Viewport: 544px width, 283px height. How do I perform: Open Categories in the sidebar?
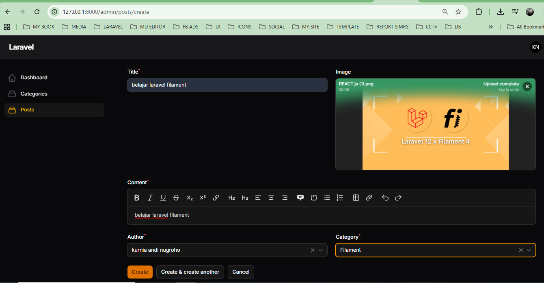34,94
